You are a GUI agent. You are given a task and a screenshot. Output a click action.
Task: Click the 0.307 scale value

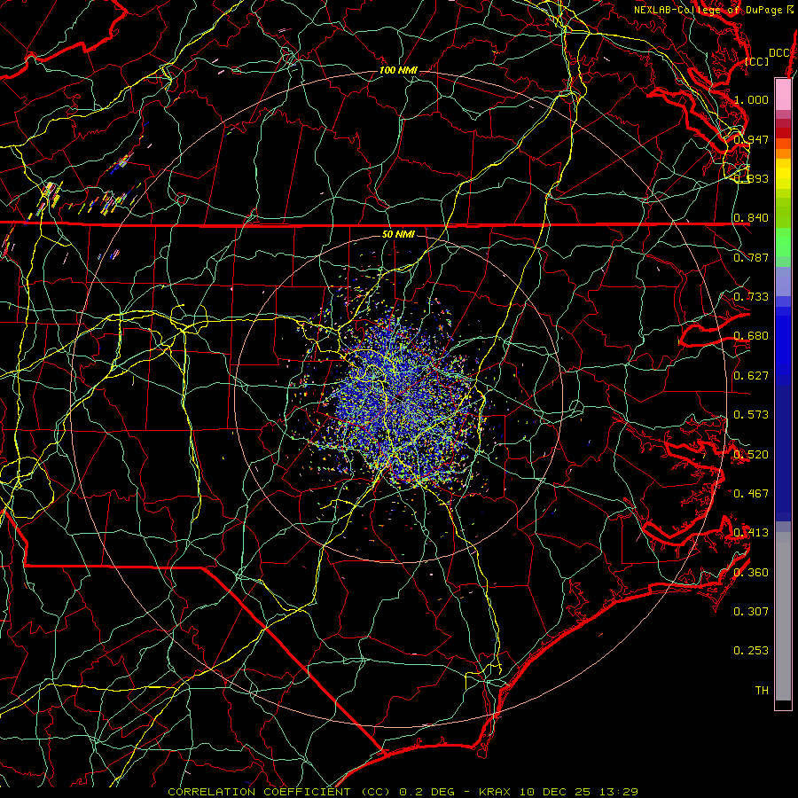pos(751,611)
